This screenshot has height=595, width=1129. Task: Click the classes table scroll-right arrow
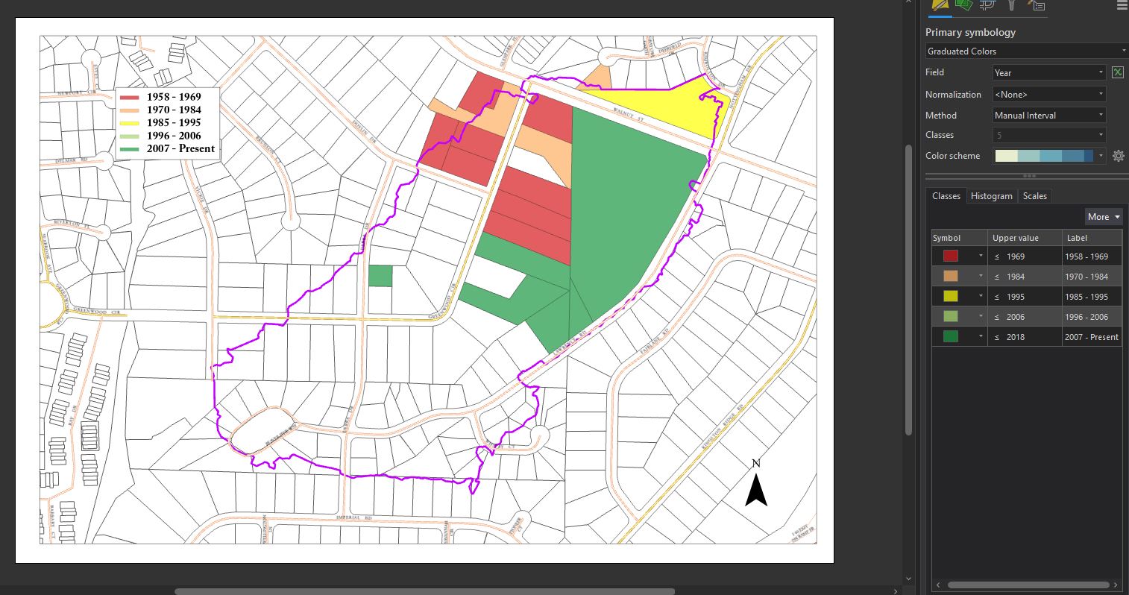pyautogui.click(x=1116, y=585)
